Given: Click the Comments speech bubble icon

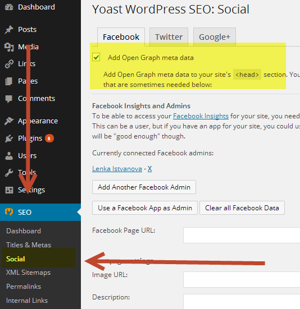Looking at the screenshot, I should click(x=9, y=99).
